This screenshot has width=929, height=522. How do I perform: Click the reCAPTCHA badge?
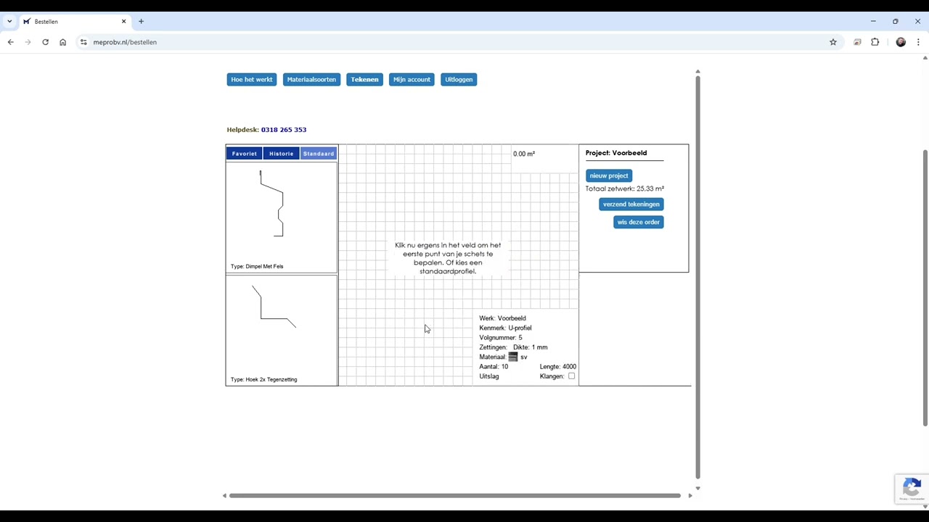pyautogui.click(x=912, y=489)
